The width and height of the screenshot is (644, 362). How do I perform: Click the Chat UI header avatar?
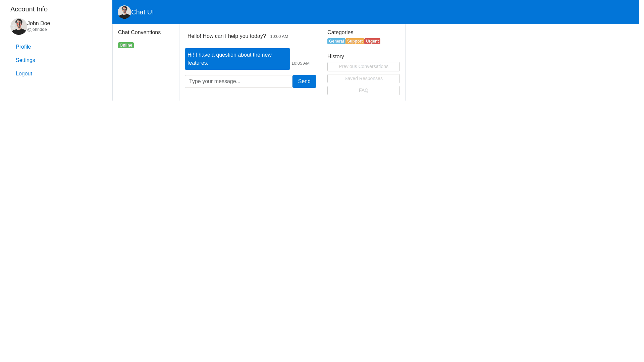pos(124,12)
